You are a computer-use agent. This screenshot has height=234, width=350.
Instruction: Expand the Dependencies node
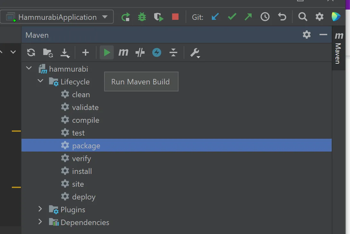[40, 222]
